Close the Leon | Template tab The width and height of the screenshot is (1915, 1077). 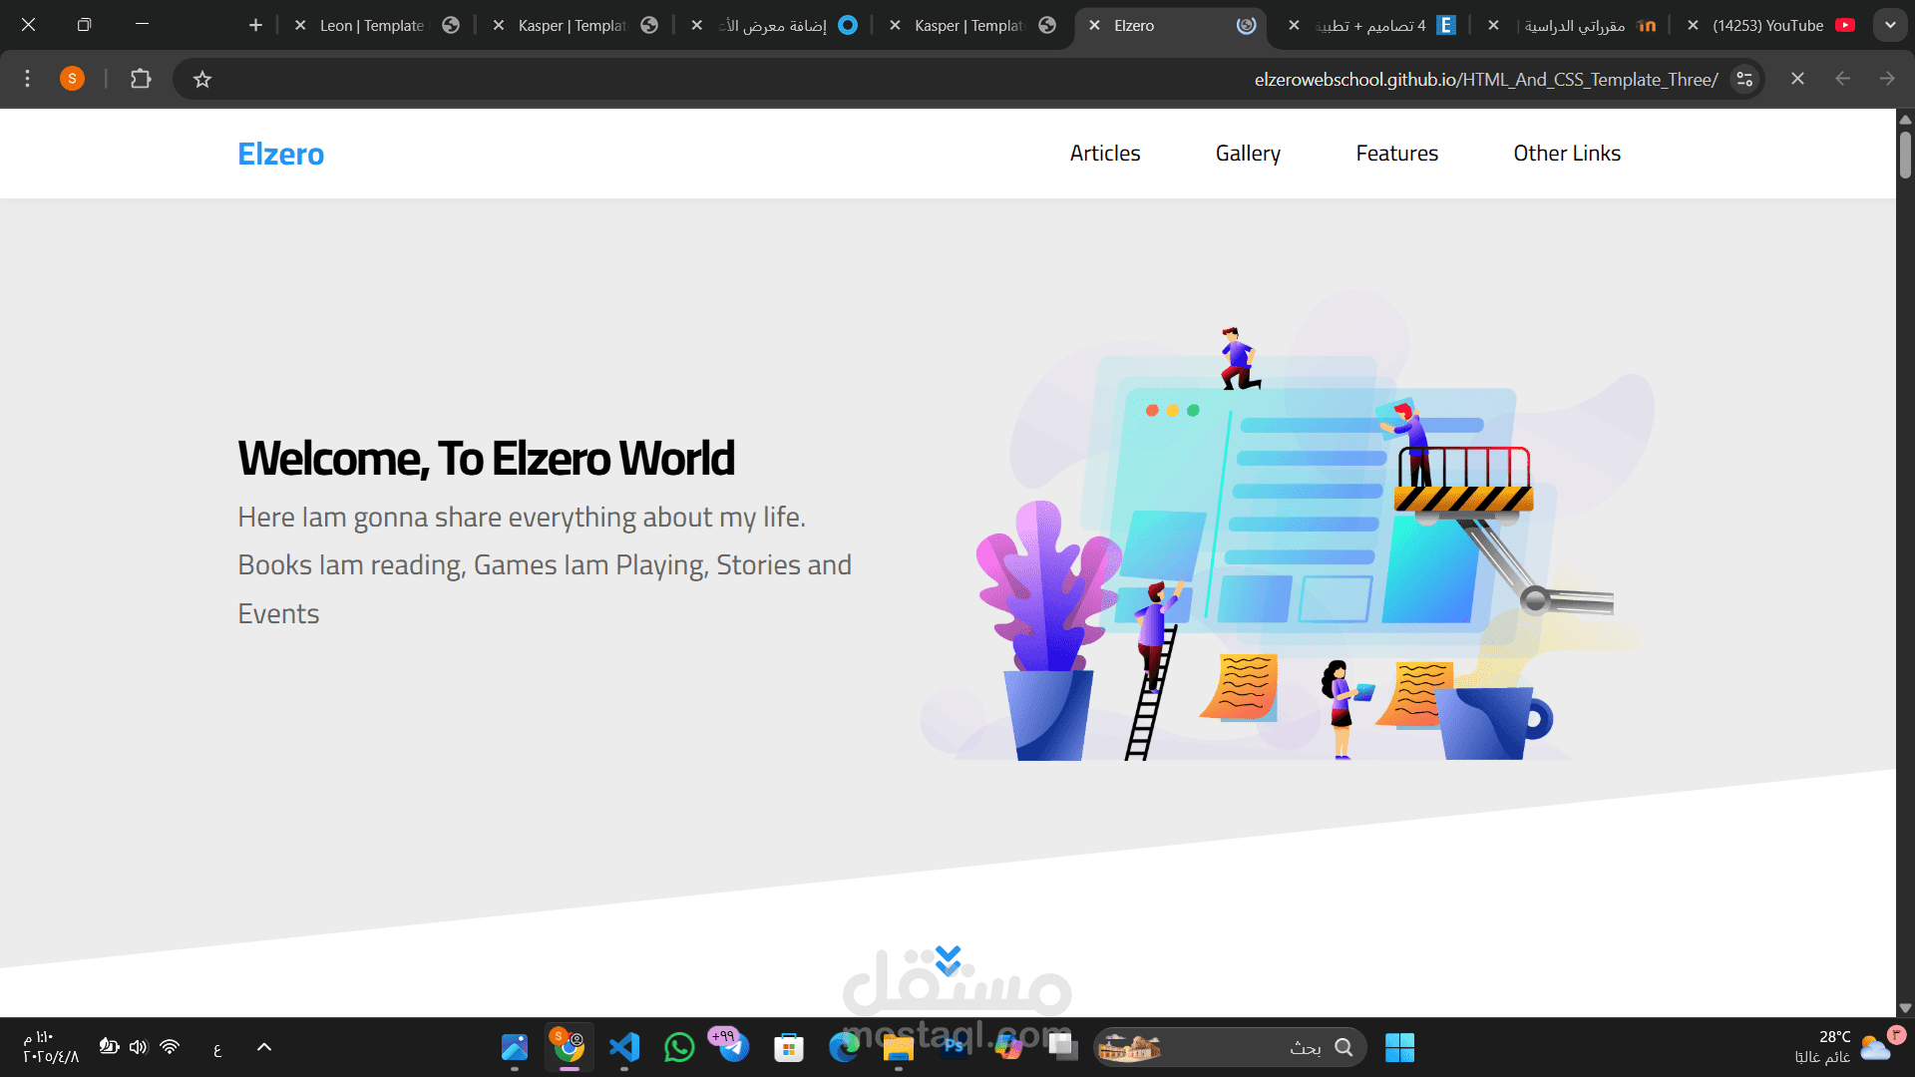(300, 25)
